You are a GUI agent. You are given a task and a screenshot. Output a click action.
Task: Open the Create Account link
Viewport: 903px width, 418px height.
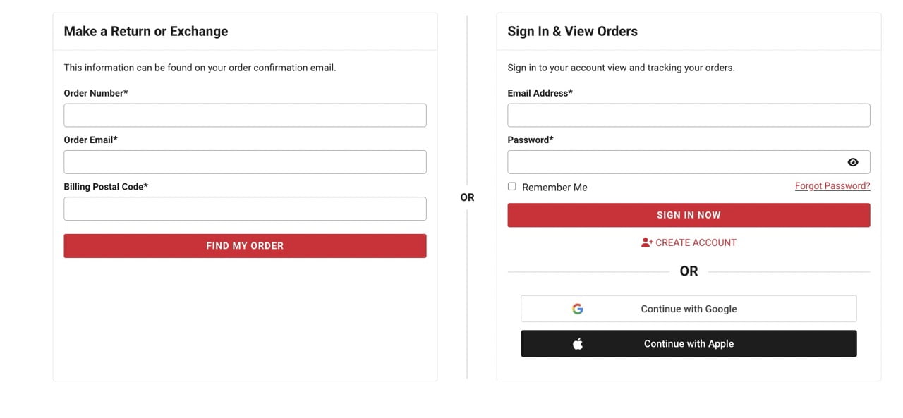(x=696, y=242)
